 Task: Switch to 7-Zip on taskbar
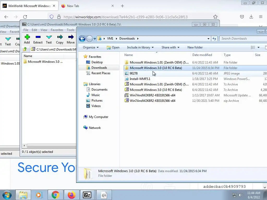coord(87,195)
